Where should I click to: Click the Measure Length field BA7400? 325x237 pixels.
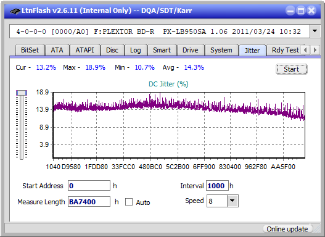(x=89, y=202)
